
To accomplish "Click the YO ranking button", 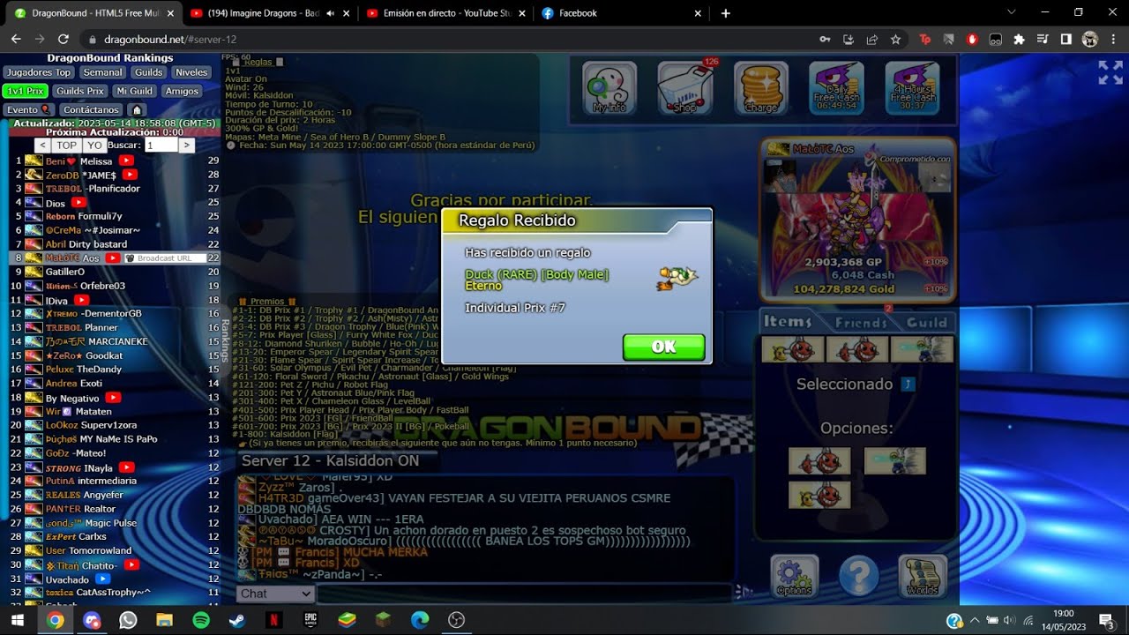I will (95, 146).
